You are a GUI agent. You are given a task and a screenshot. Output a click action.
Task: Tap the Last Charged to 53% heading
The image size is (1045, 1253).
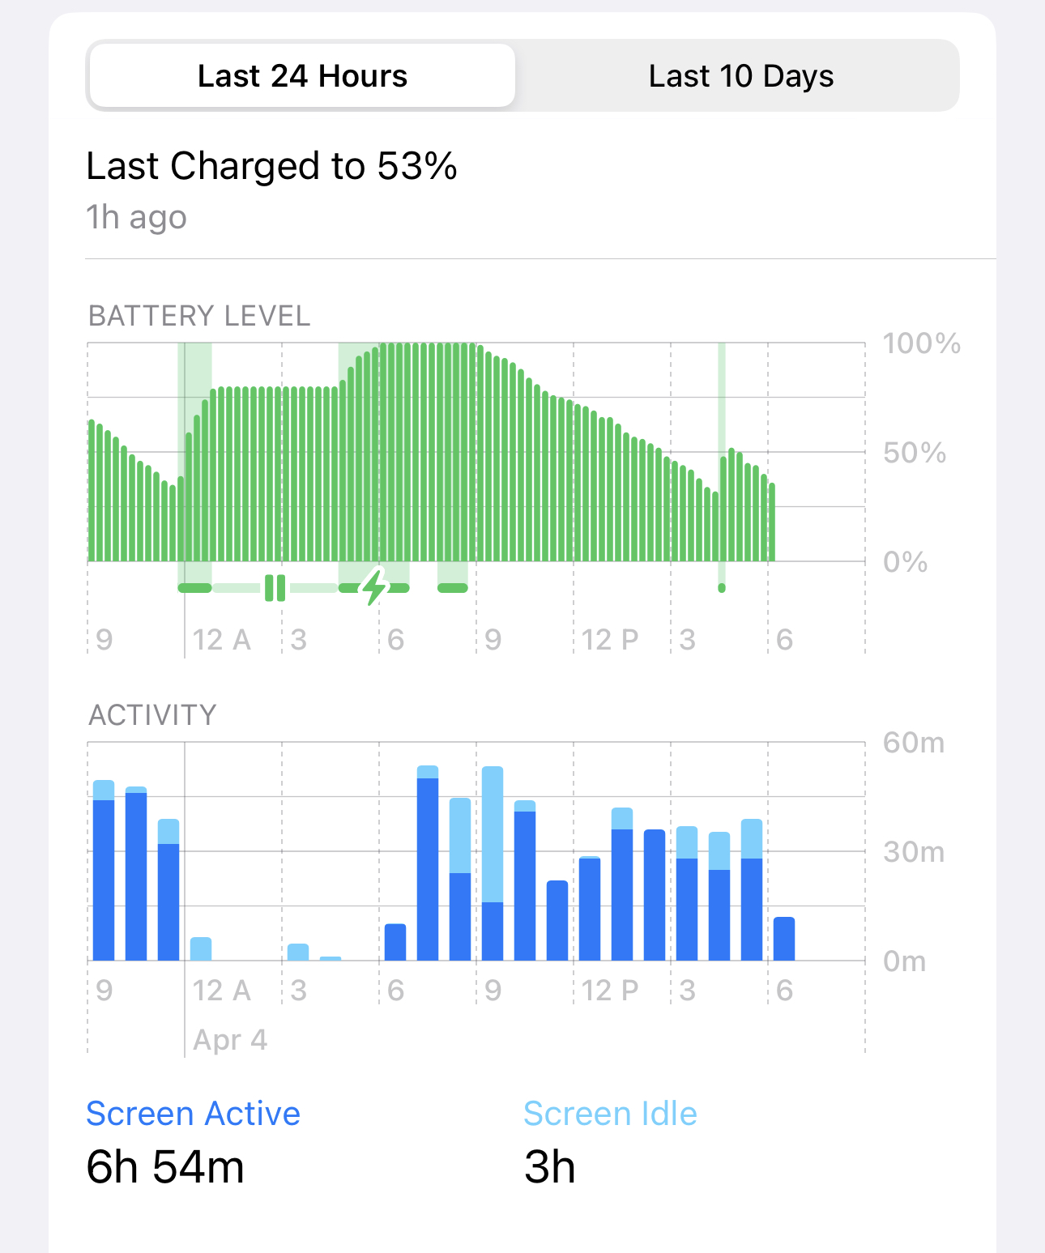point(271,166)
